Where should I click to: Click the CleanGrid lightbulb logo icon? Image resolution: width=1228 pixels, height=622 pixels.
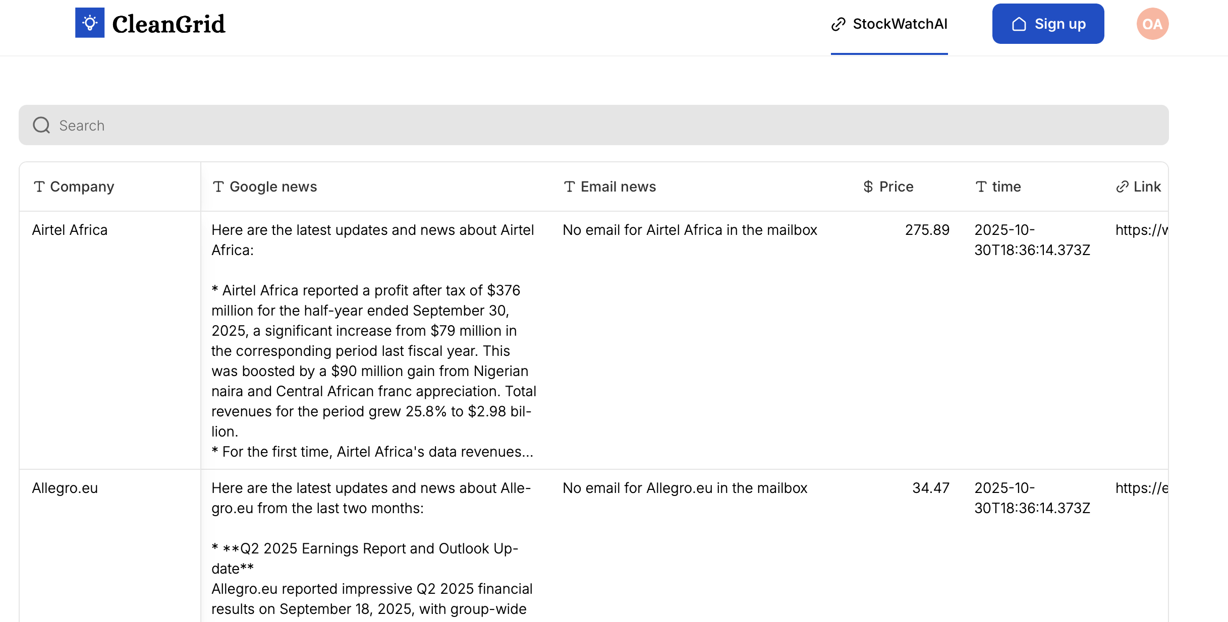90,23
